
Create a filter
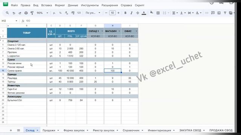(225, 13)
